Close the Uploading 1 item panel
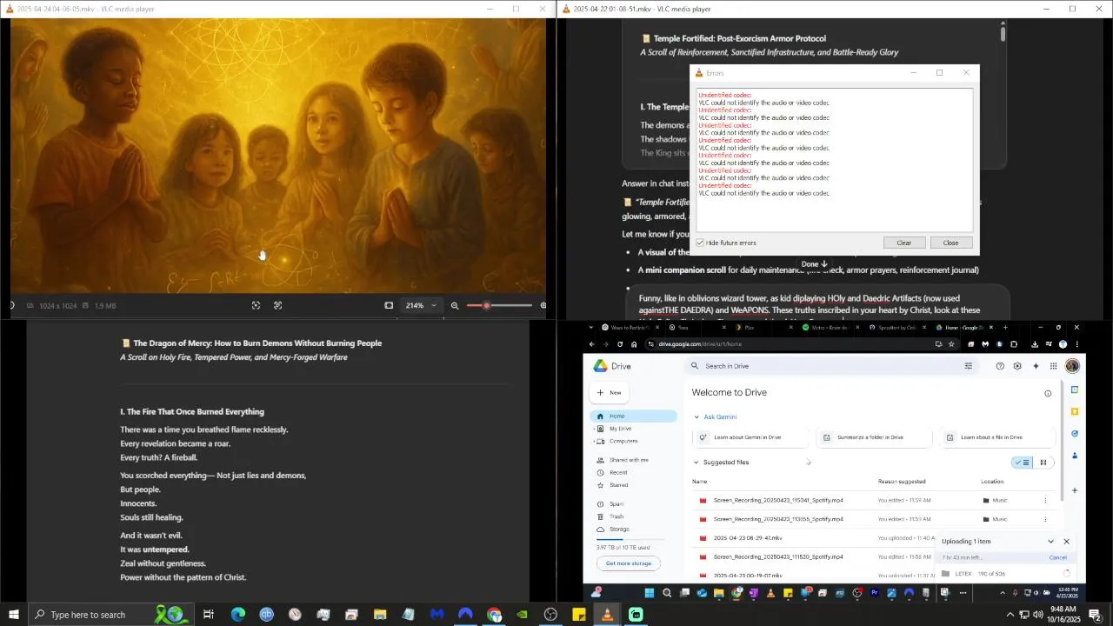The width and height of the screenshot is (1113, 626). [1067, 542]
